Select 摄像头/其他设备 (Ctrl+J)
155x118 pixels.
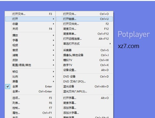point(85,55)
